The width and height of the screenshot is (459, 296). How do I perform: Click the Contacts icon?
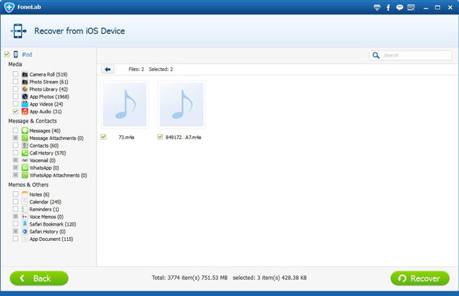coord(25,145)
